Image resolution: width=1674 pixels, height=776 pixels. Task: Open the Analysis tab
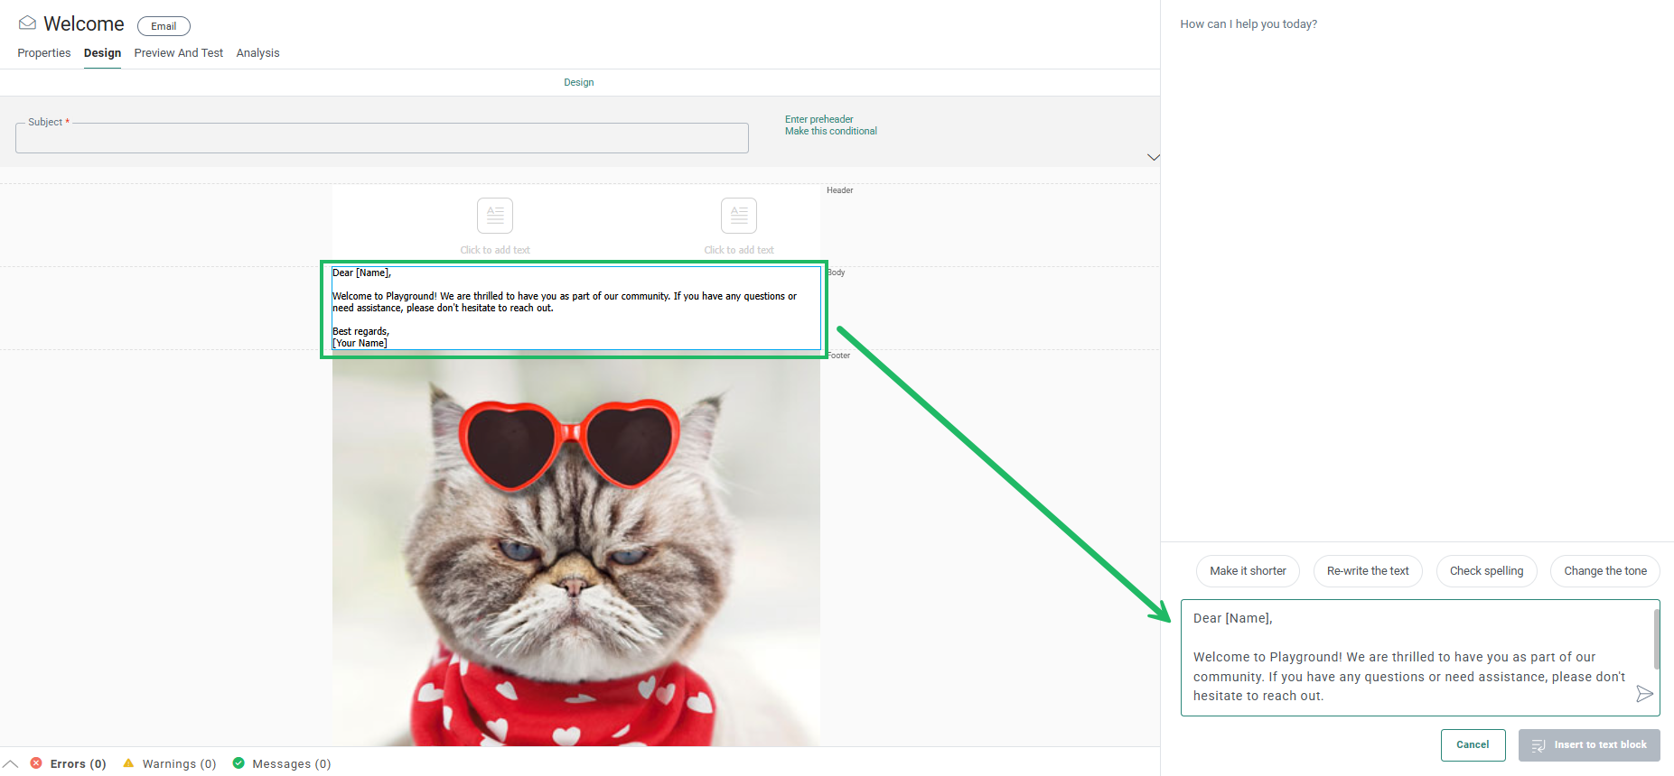[x=257, y=53]
